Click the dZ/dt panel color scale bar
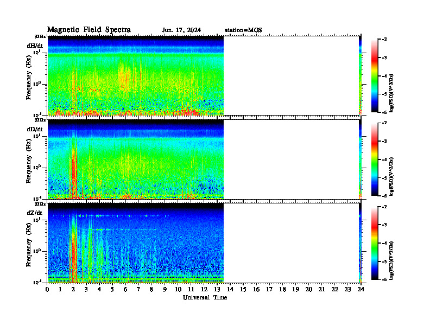This screenshot has width=430, height=332. tap(375, 243)
